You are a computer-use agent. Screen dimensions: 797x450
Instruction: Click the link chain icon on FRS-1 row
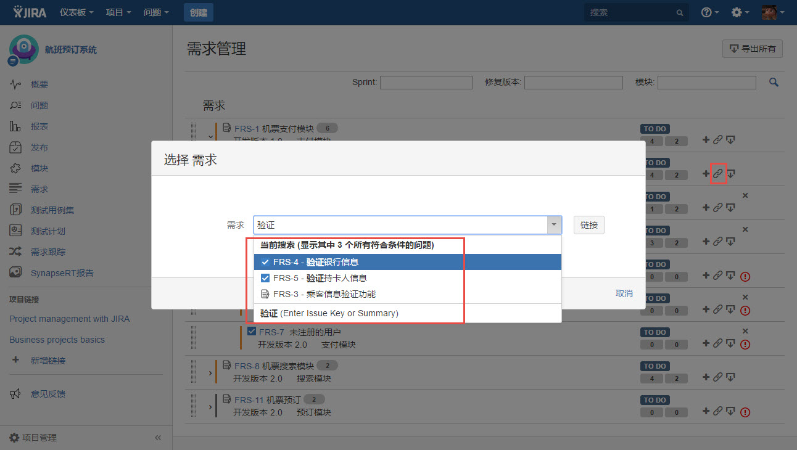tap(717, 140)
